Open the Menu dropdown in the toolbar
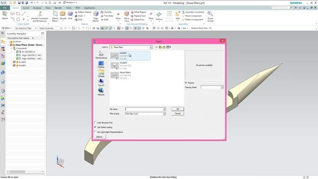 click(6, 28)
